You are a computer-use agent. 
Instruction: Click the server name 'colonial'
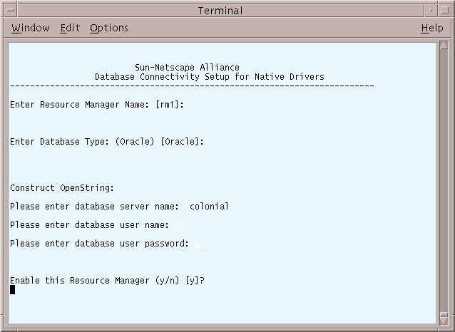pos(209,207)
